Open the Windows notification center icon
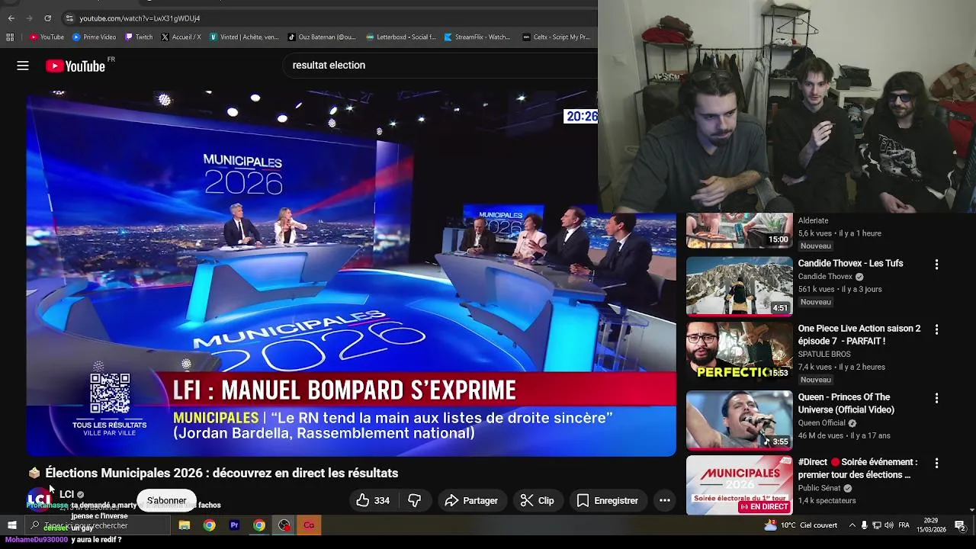This screenshot has height=549, width=976. [960, 525]
